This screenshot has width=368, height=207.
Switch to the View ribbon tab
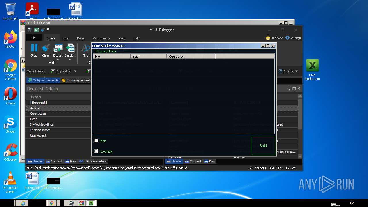coord(122,38)
